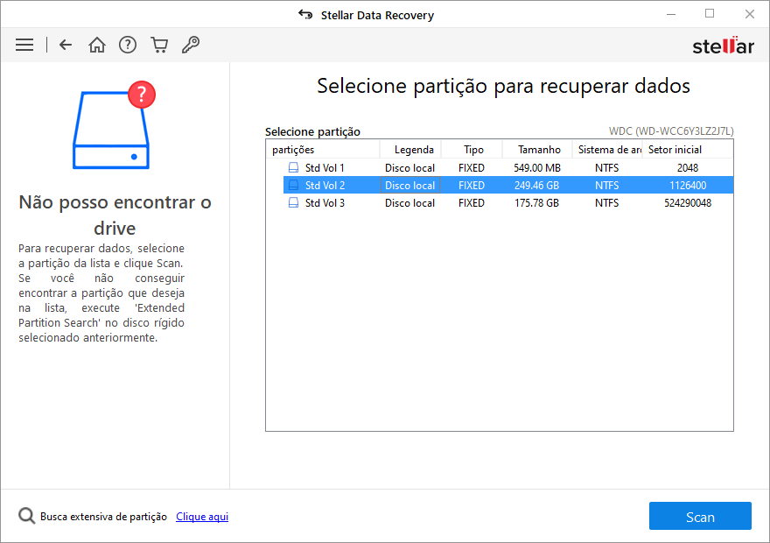
Task: Sort by 'Setor inicial' column header
Action: click(x=688, y=150)
